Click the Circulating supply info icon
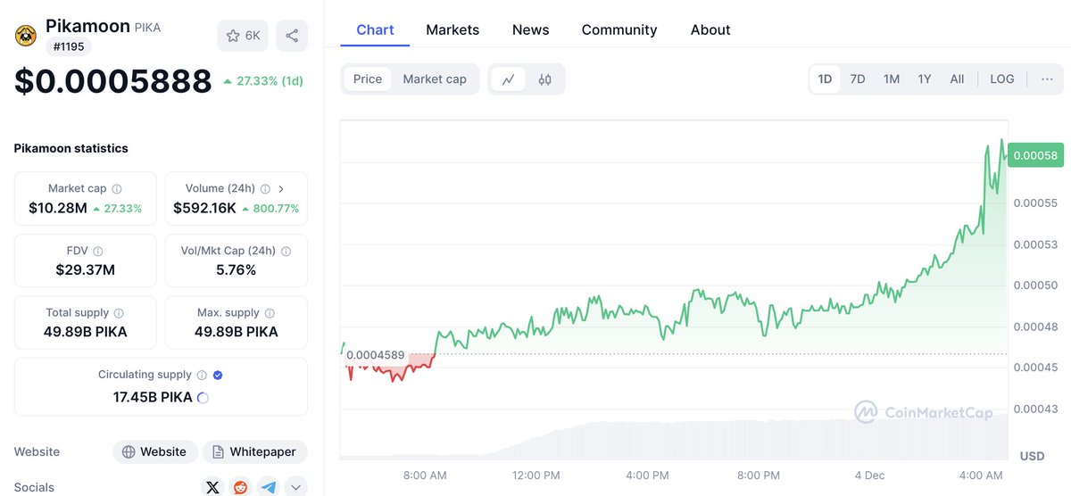1071x496 pixels. pos(202,376)
